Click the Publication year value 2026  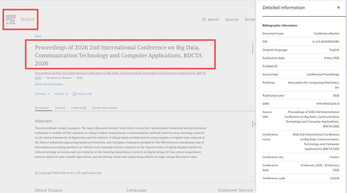click(x=336, y=96)
